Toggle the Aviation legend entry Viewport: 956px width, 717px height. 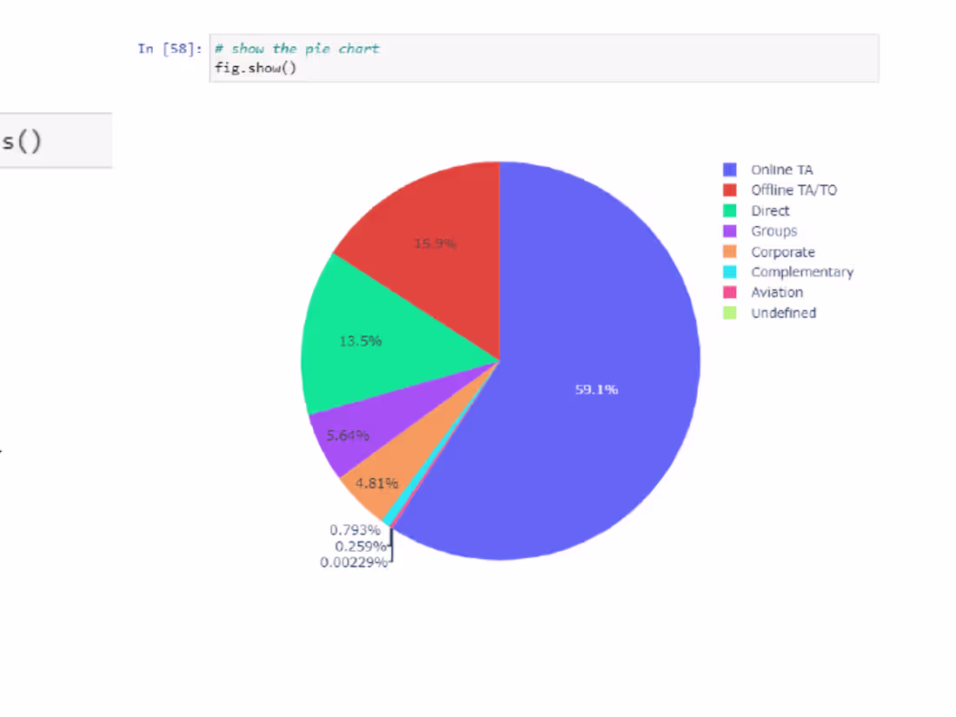[775, 292]
